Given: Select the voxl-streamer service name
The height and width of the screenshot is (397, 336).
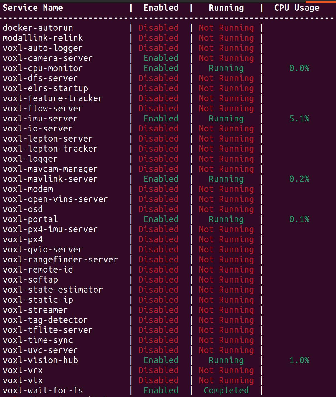Looking at the screenshot, I should [x=35, y=310].
